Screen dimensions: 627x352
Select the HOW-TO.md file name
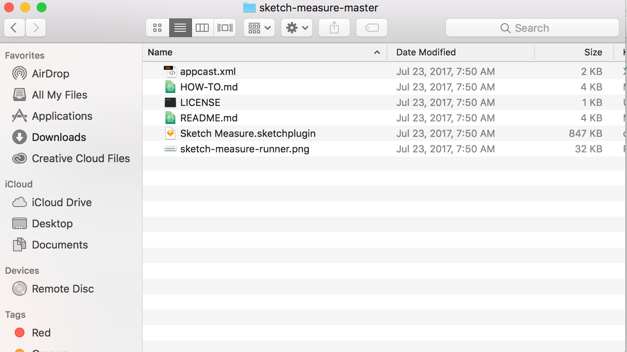pos(209,87)
